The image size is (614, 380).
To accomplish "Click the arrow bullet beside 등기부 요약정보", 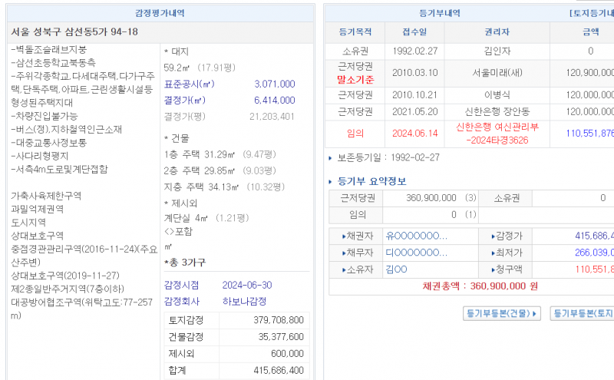I will point(332,182).
